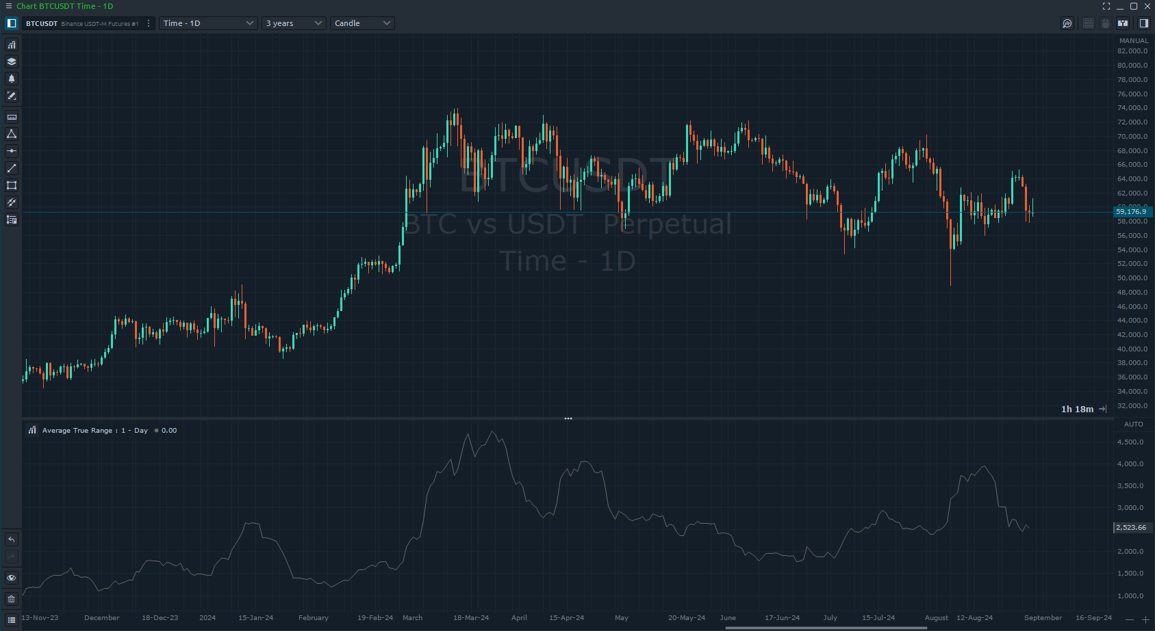Viewport: 1155px width, 631px height.
Task: Select the pencil drawing edit tool
Action: pos(12,96)
